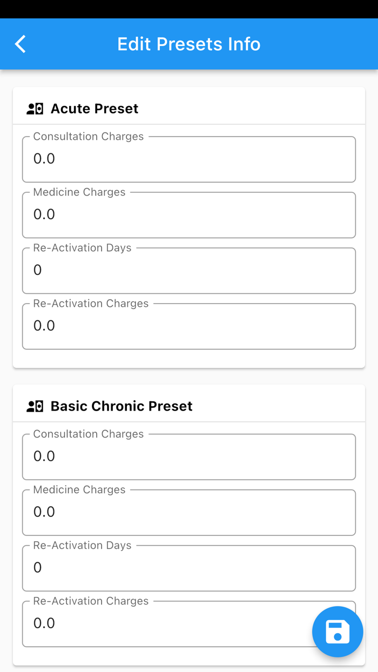Viewport: 378px width, 672px height.
Task: Focus Consultation Charges under Basic Chronic Preset
Action: pyautogui.click(x=188, y=456)
